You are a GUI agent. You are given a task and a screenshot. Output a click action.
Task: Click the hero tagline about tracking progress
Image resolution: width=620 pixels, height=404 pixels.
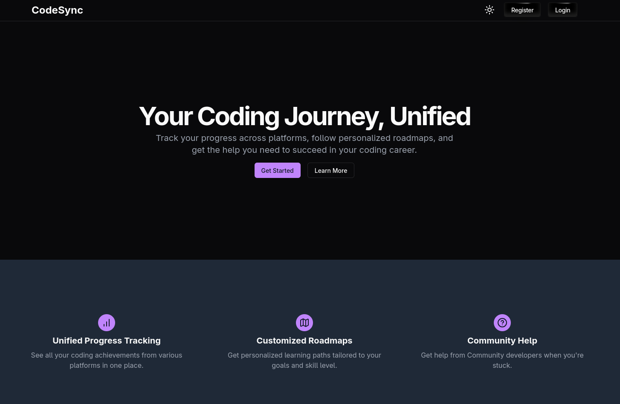(x=304, y=144)
